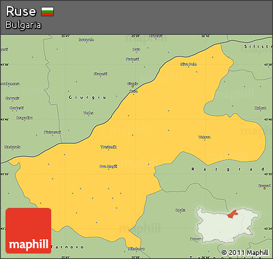Click the "Bulgaria" subtitle text
Image resolution: width=273 pixels, height=259 pixels.
click(23, 25)
